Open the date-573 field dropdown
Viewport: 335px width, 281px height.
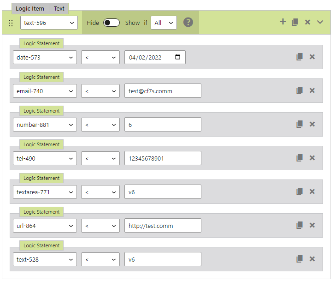(x=45, y=57)
